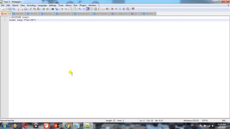Image resolution: width=230 pixels, height=129 pixels.
Task: Click the ABC spell check icon
Action: coord(133,9)
